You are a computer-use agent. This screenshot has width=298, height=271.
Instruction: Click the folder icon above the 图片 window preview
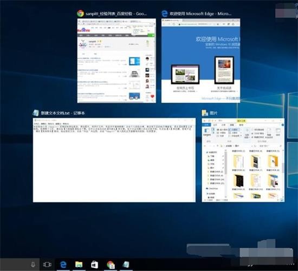205,113
